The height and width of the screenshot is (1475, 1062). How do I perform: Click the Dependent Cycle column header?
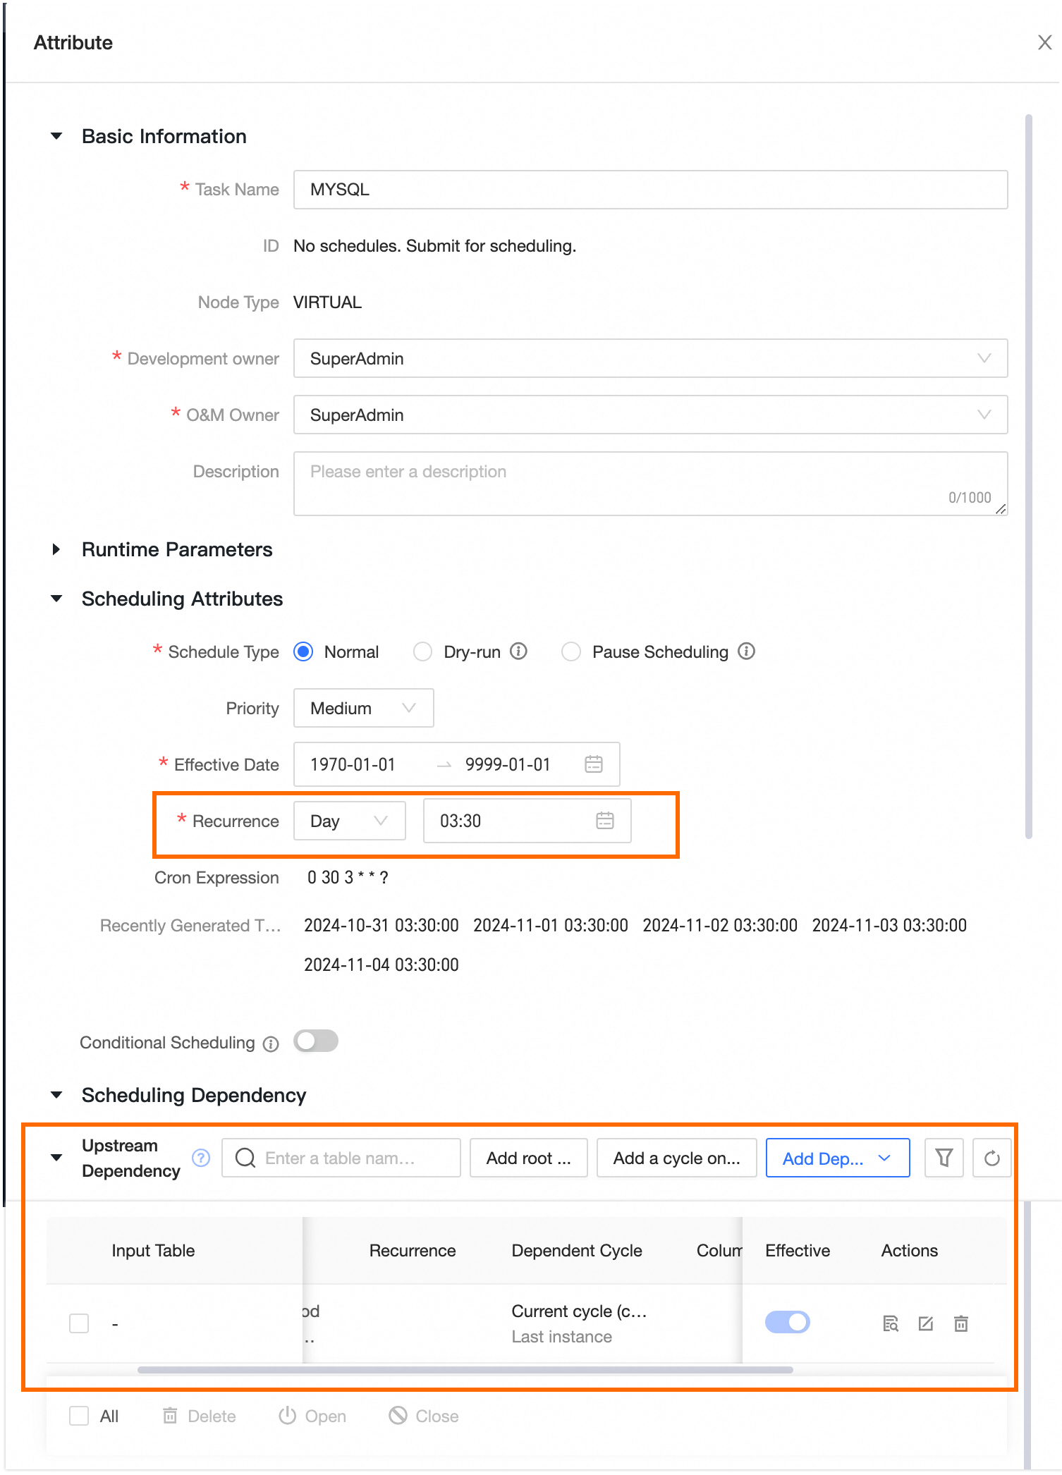(x=577, y=1250)
